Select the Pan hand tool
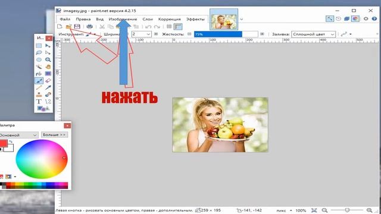Viewport: 381px width, 214px height. [x=48, y=67]
